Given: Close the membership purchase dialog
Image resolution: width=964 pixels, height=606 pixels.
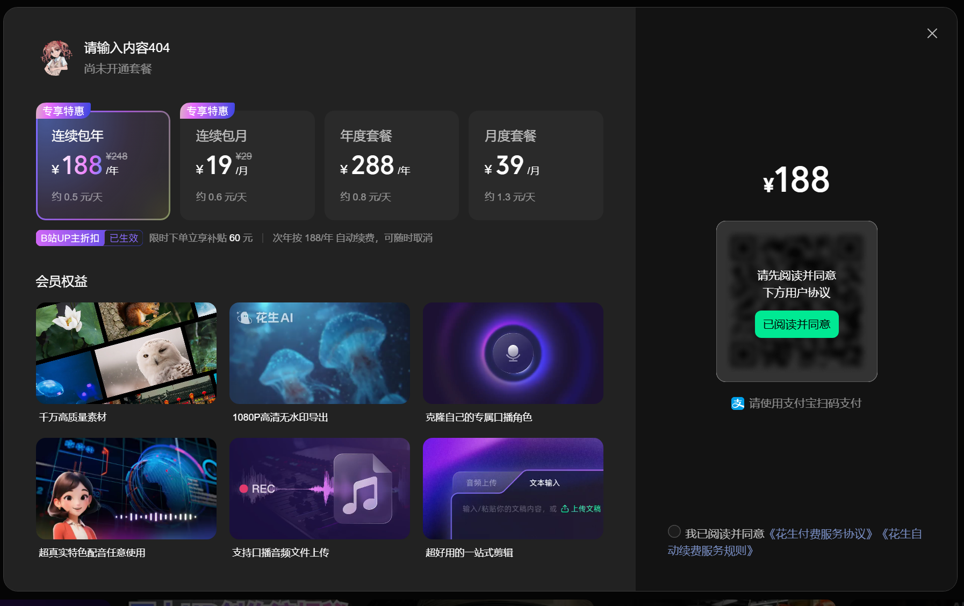Looking at the screenshot, I should click(932, 33).
